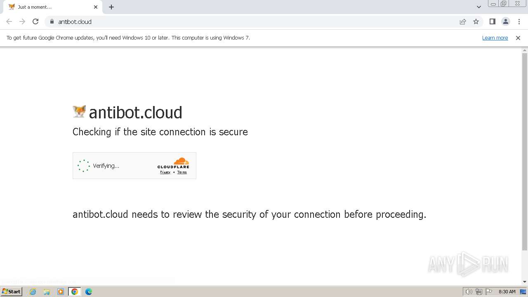
Task: Share this page icon in address bar
Action: [463, 21]
